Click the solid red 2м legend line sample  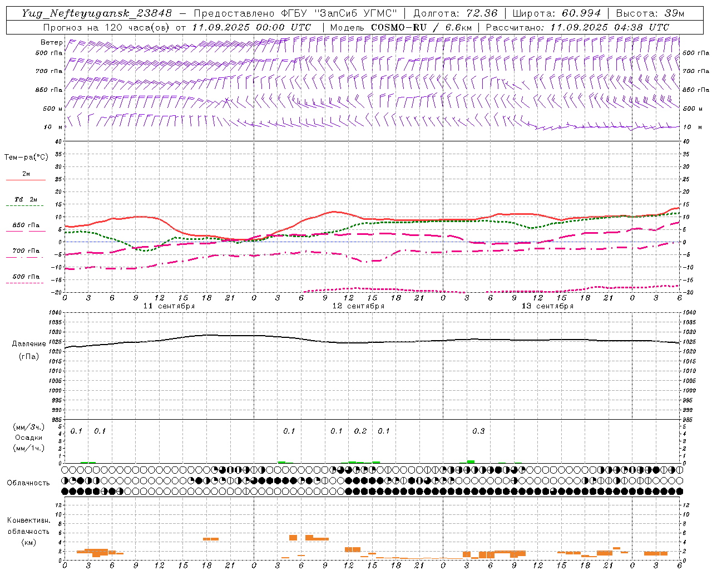pos(26,180)
